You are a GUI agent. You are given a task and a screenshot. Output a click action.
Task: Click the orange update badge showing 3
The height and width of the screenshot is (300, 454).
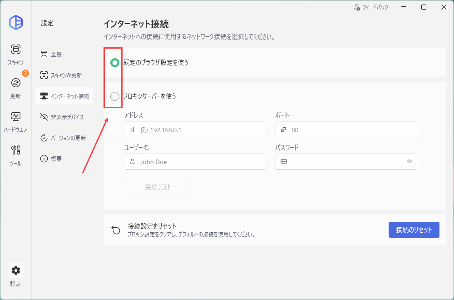tap(25, 73)
